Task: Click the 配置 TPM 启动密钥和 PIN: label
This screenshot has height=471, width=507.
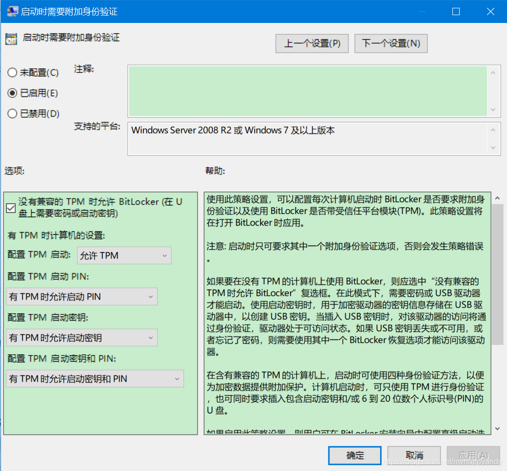Action: pyautogui.click(x=62, y=359)
